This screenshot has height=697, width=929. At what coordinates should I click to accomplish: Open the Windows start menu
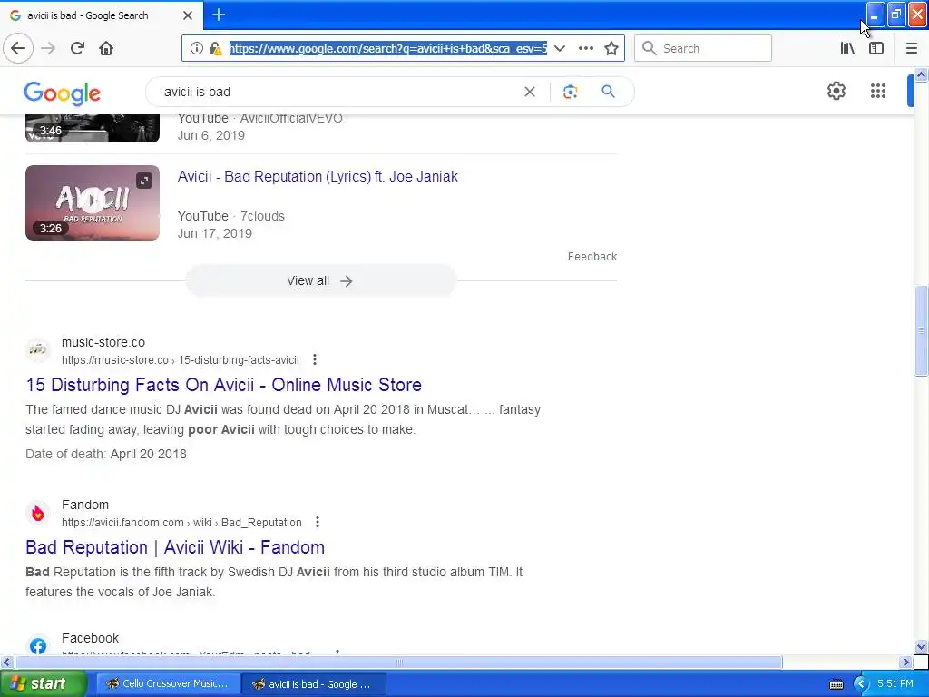[43, 684]
